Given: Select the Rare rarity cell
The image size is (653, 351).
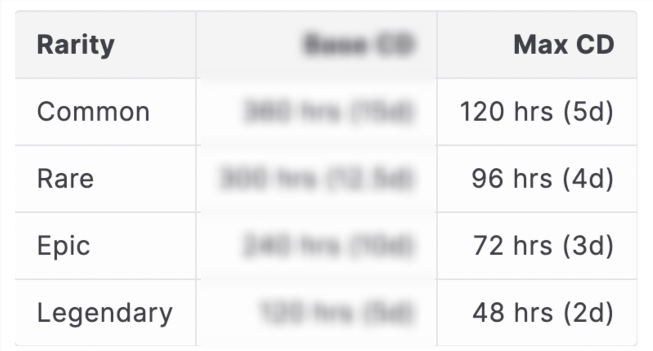Looking at the screenshot, I should (x=105, y=179).
